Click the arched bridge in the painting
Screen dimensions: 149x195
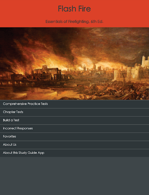13,83
